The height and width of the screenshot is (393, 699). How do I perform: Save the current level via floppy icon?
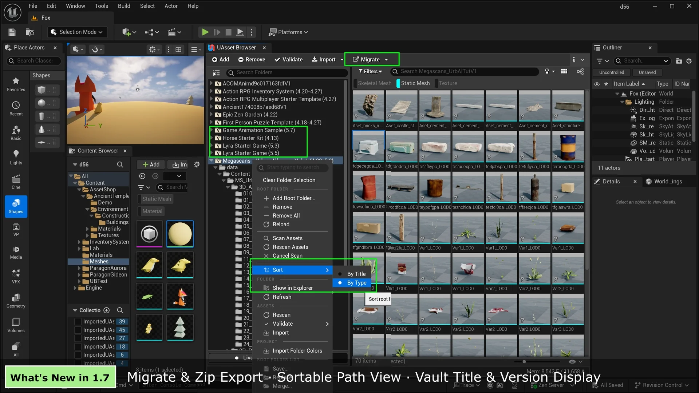(12, 32)
